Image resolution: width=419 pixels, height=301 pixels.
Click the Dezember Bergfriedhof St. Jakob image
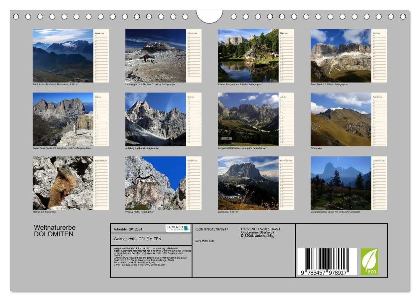coord(340,183)
